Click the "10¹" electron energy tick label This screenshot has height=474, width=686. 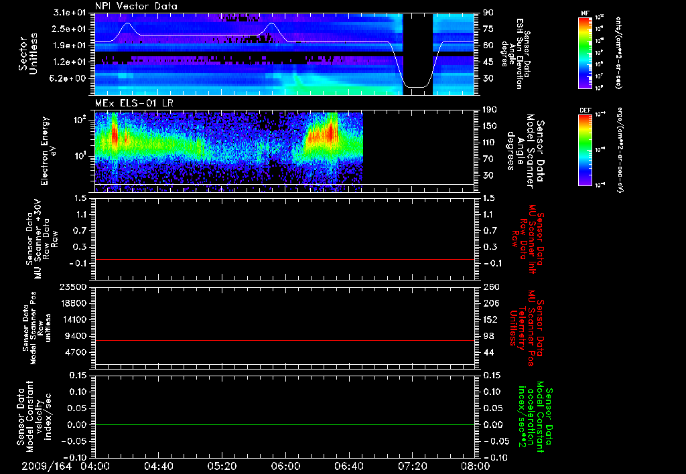[x=80, y=156]
